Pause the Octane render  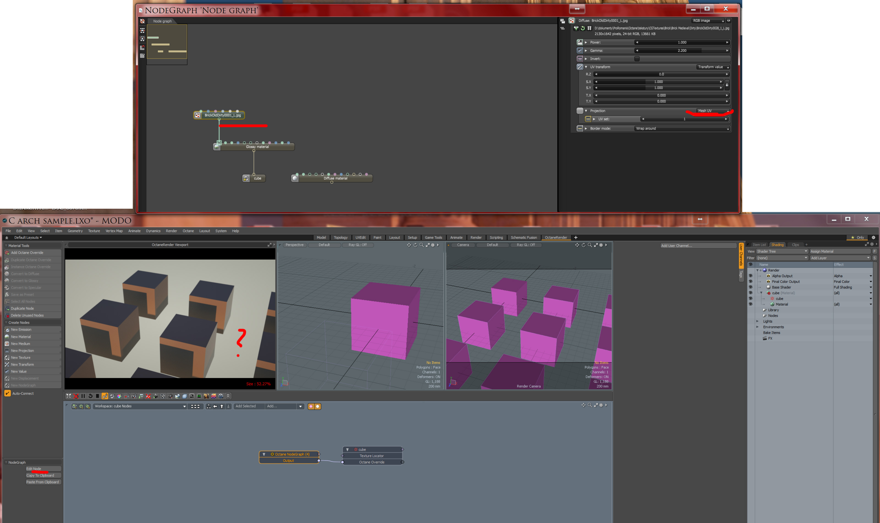pyautogui.click(x=83, y=396)
